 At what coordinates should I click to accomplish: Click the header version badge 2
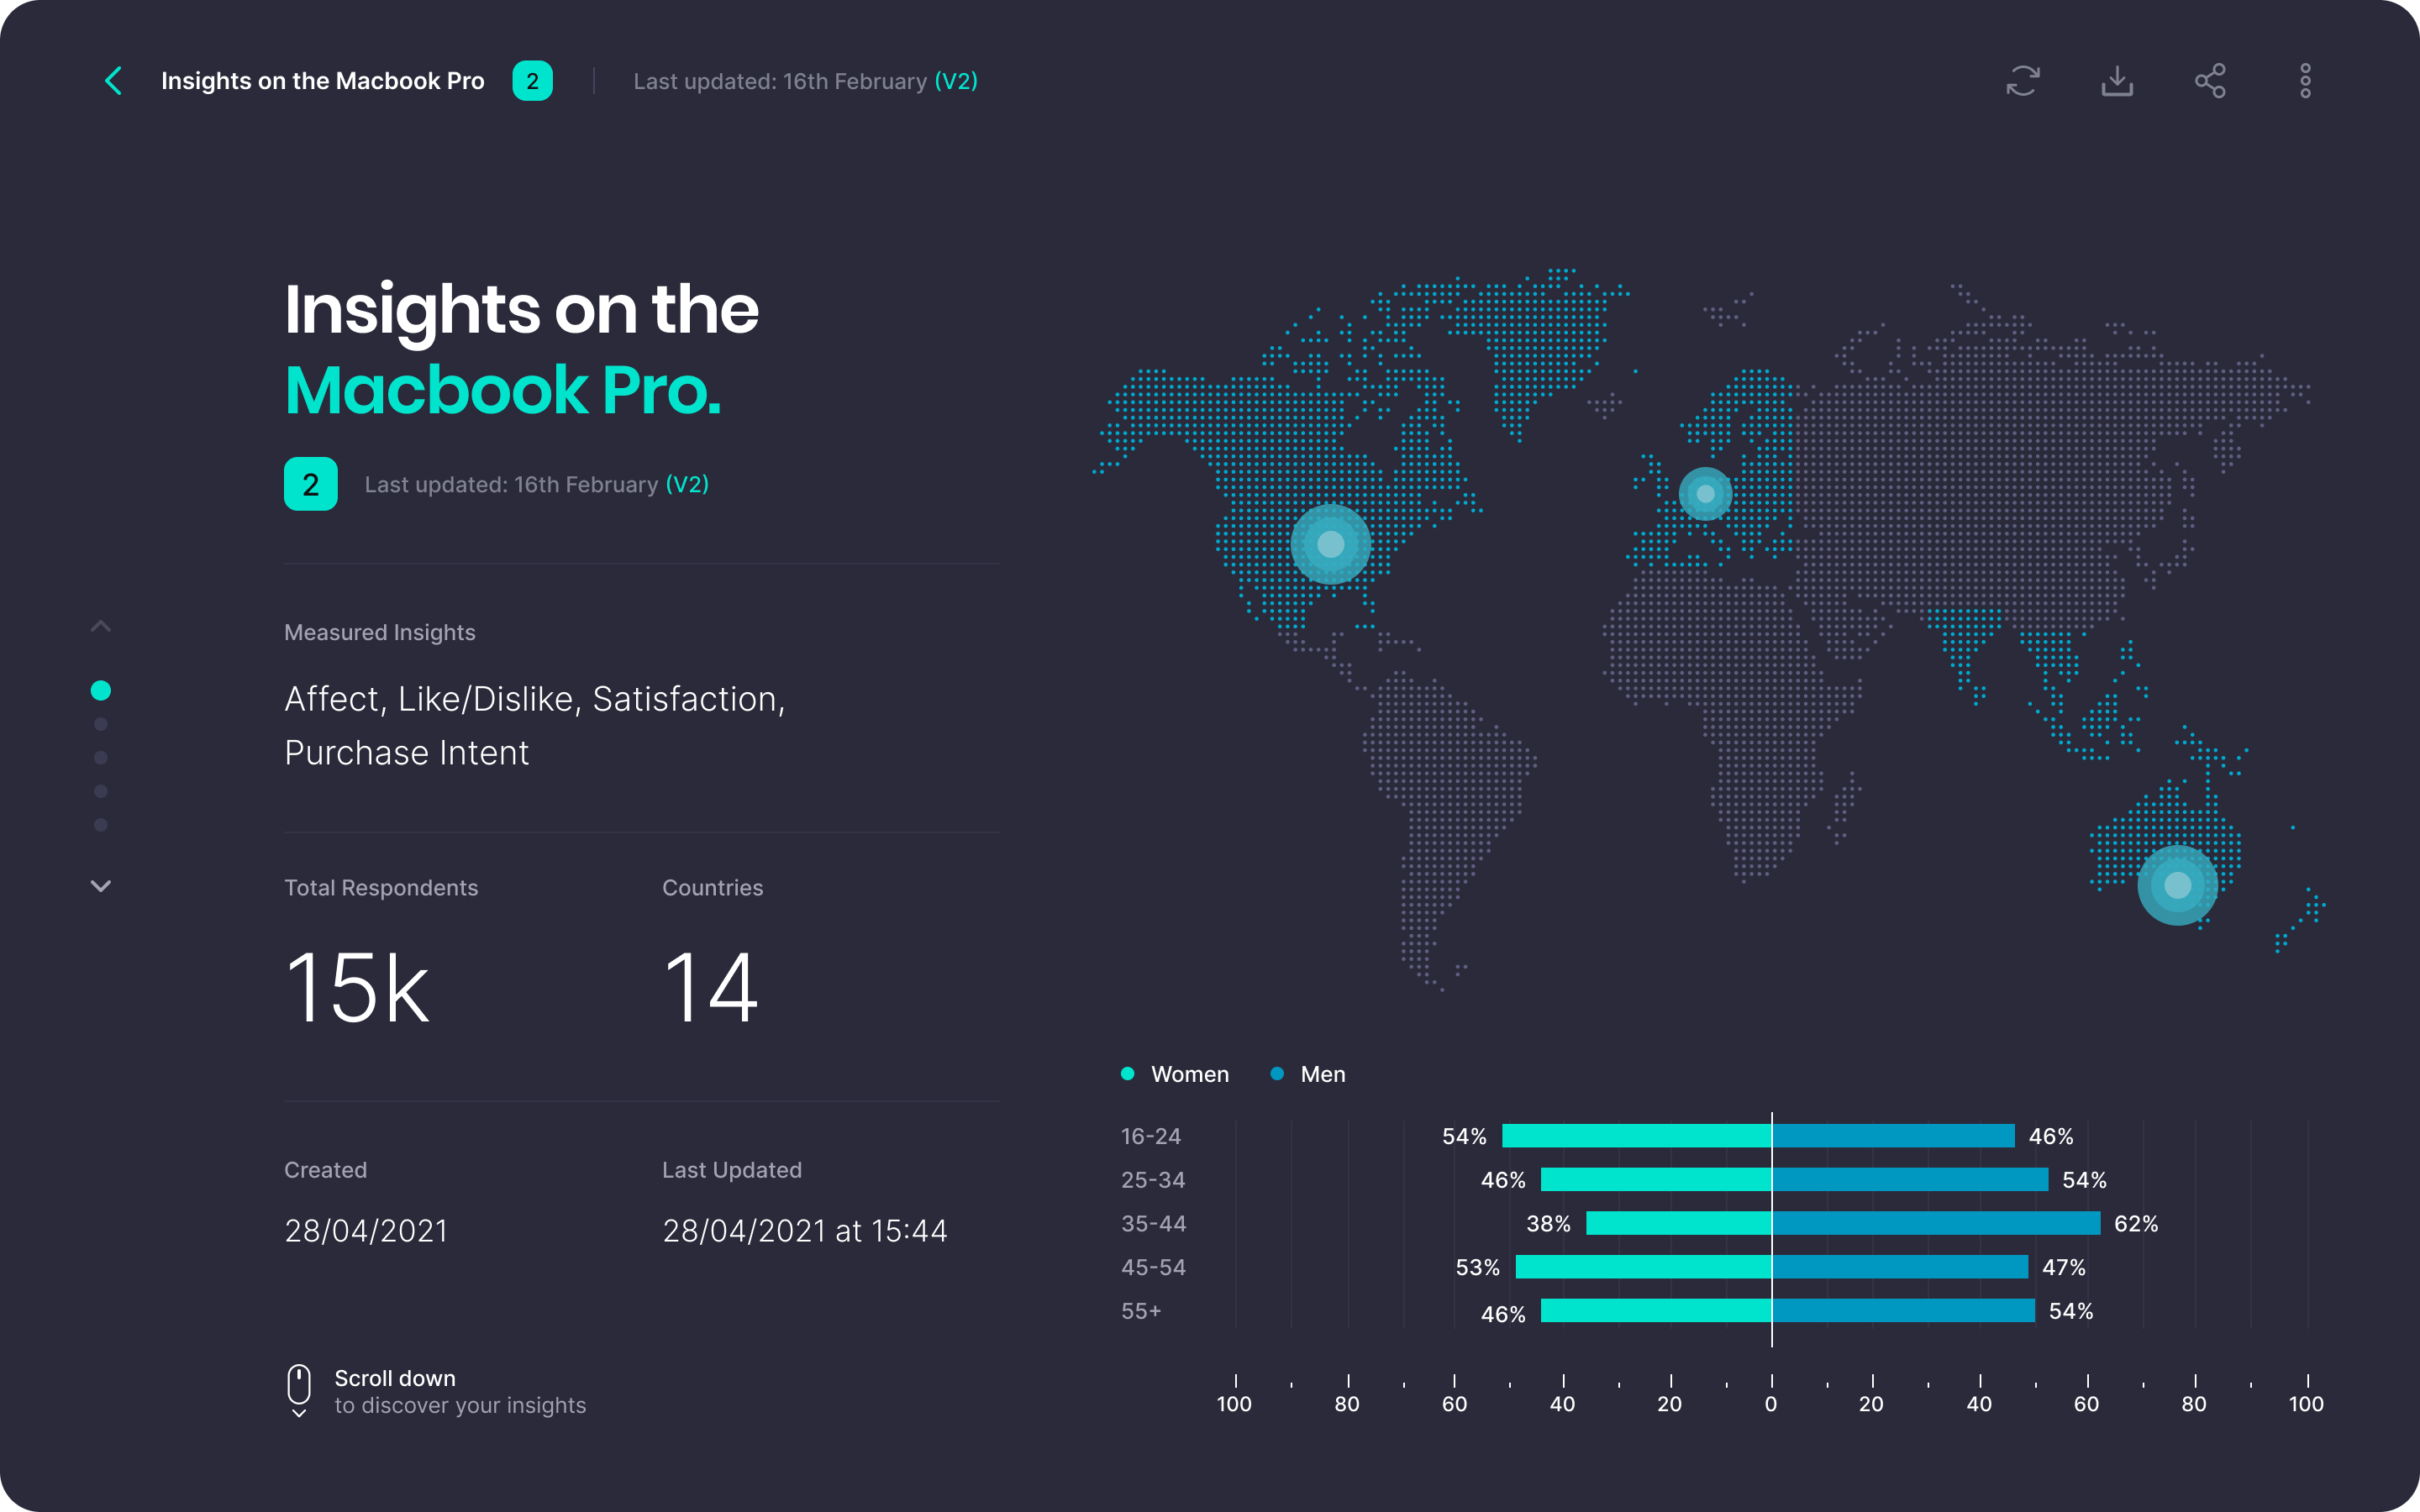pyautogui.click(x=532, y=81)
